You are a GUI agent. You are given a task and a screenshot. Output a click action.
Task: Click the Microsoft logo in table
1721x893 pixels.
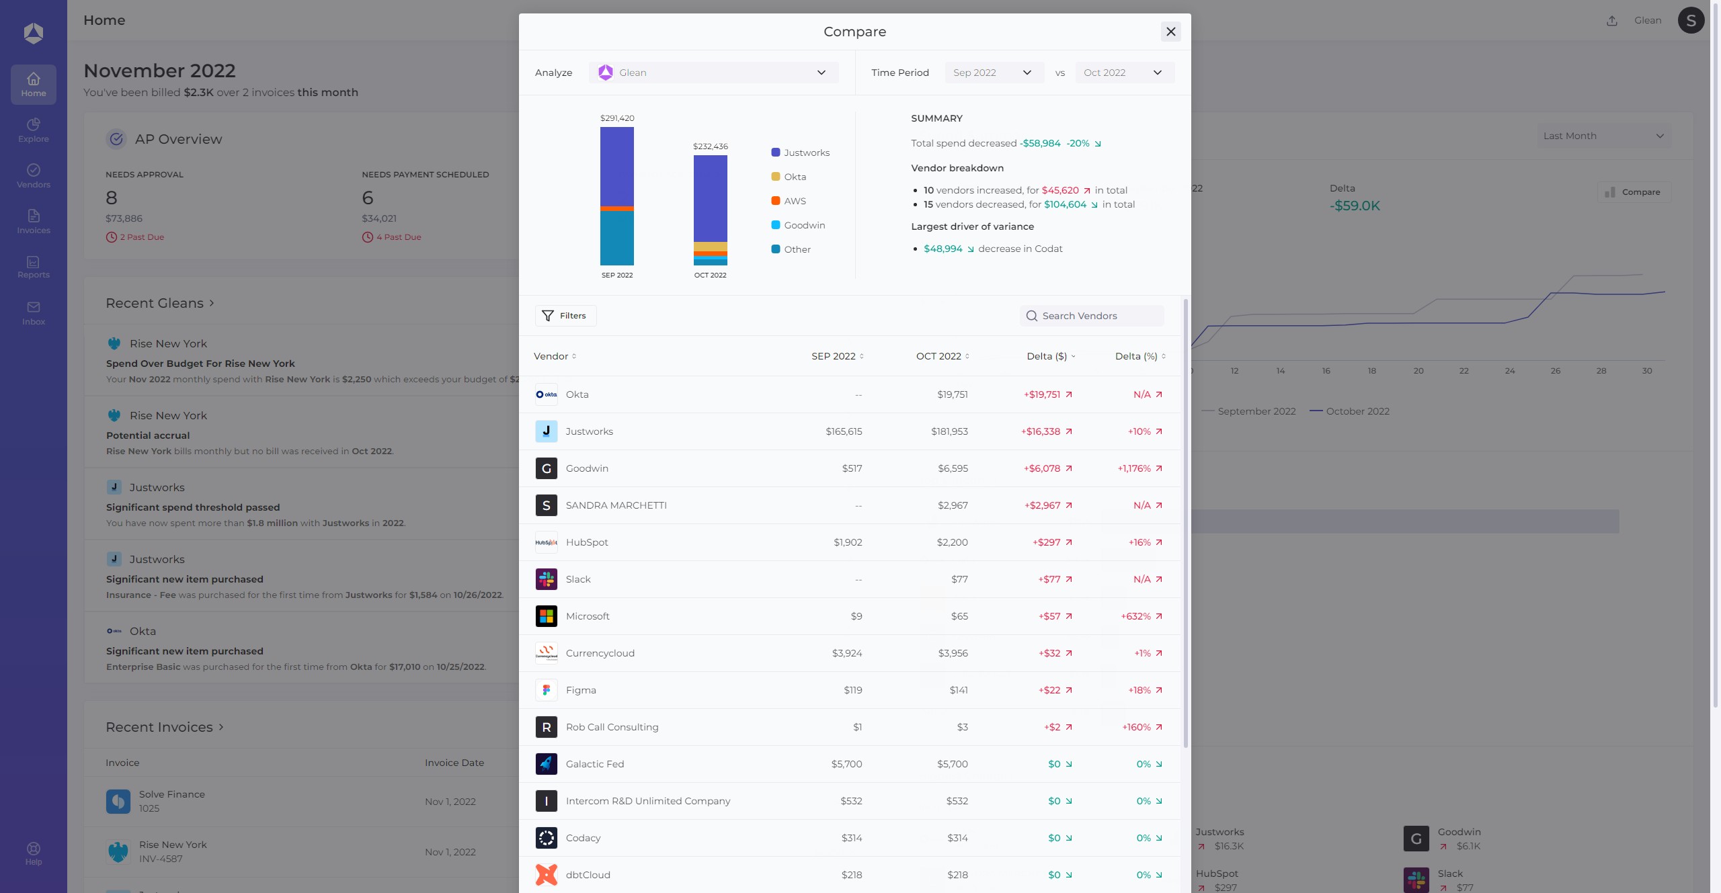tap(546, 616)
